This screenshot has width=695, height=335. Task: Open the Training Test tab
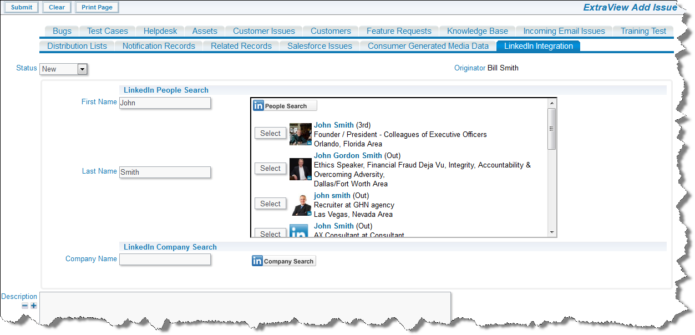point(643,31)
